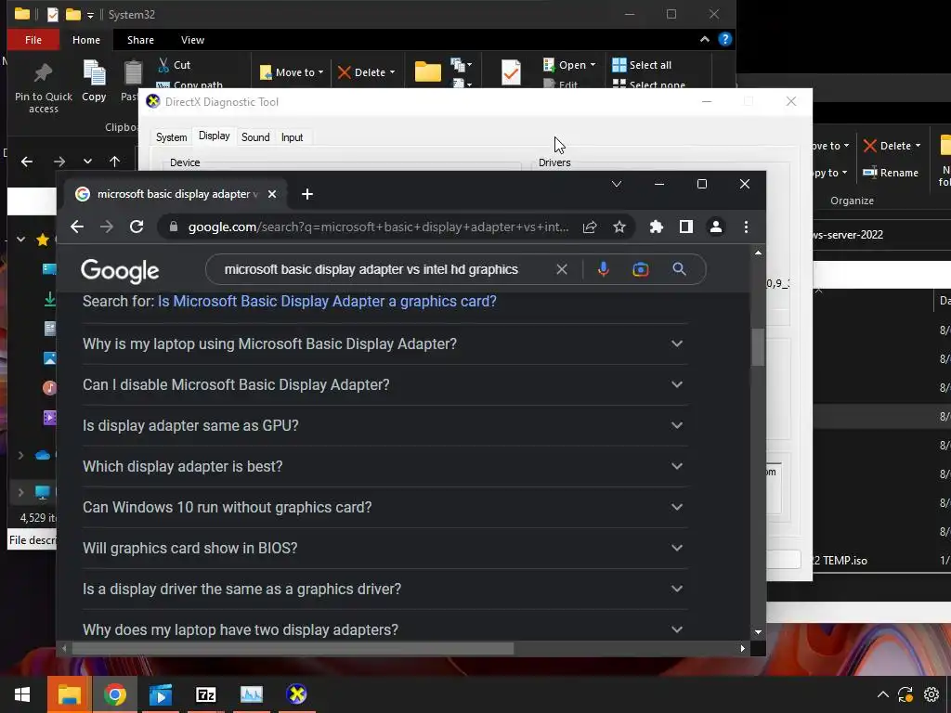This screenshot has width=951, height=713.
Task: Click the site lock icon in address bar
Action: tap(174, 227)
